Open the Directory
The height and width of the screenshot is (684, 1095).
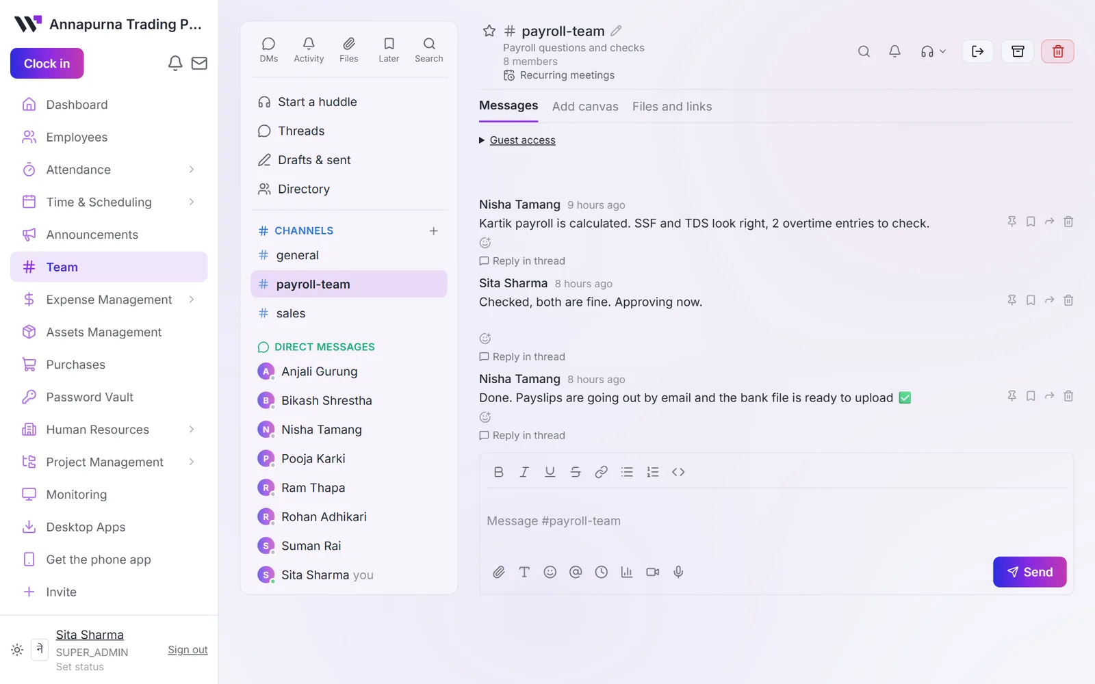349,189
